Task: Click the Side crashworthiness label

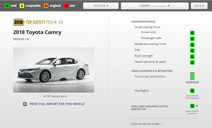Action: [x=137, y=50]
